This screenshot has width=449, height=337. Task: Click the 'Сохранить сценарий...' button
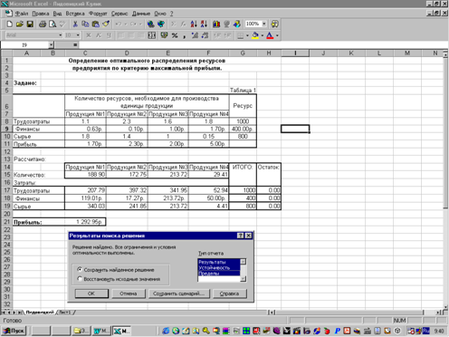click(178, 294)
